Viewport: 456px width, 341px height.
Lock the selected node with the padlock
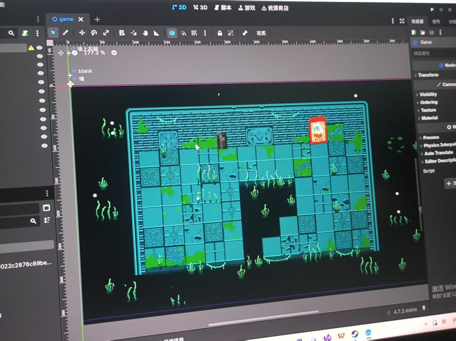[220, 33]
